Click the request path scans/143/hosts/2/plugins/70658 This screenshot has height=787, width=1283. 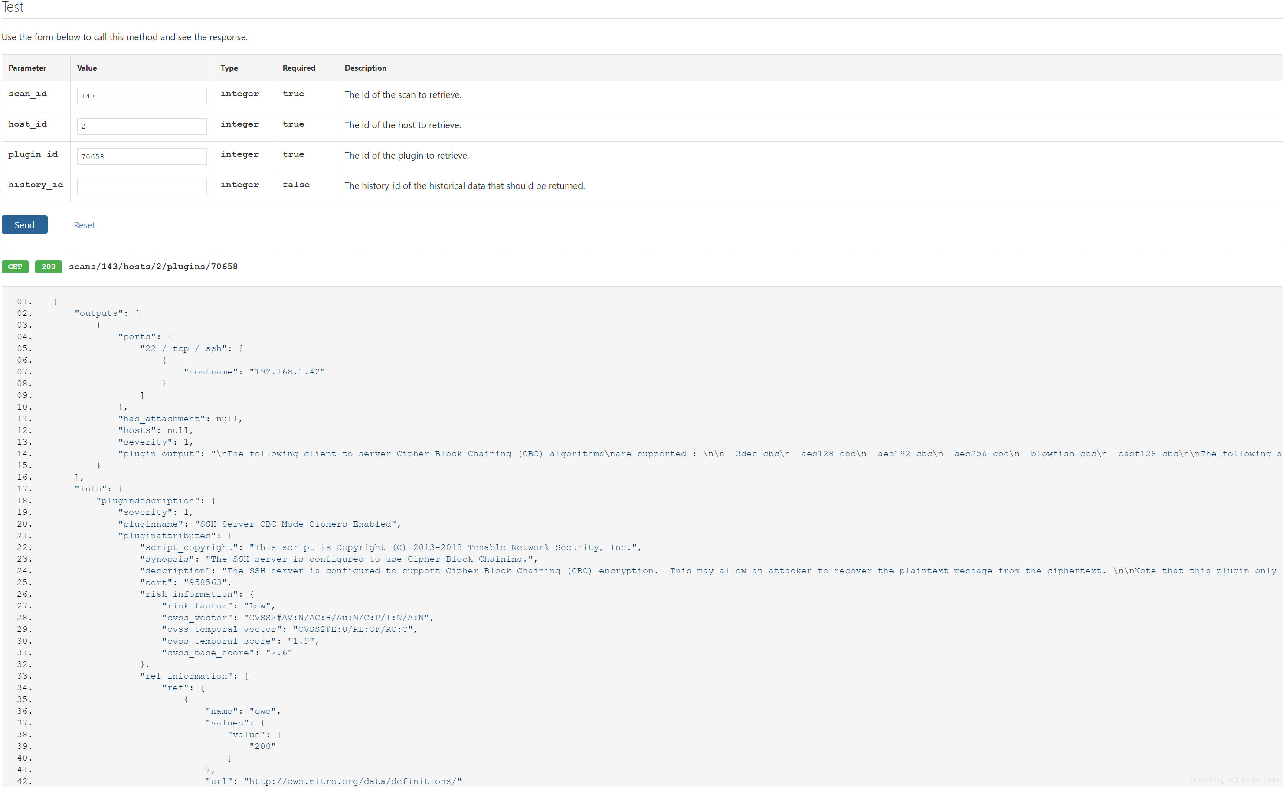point(153,267)
